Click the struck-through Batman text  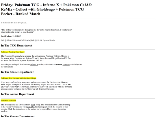[59, 65]
